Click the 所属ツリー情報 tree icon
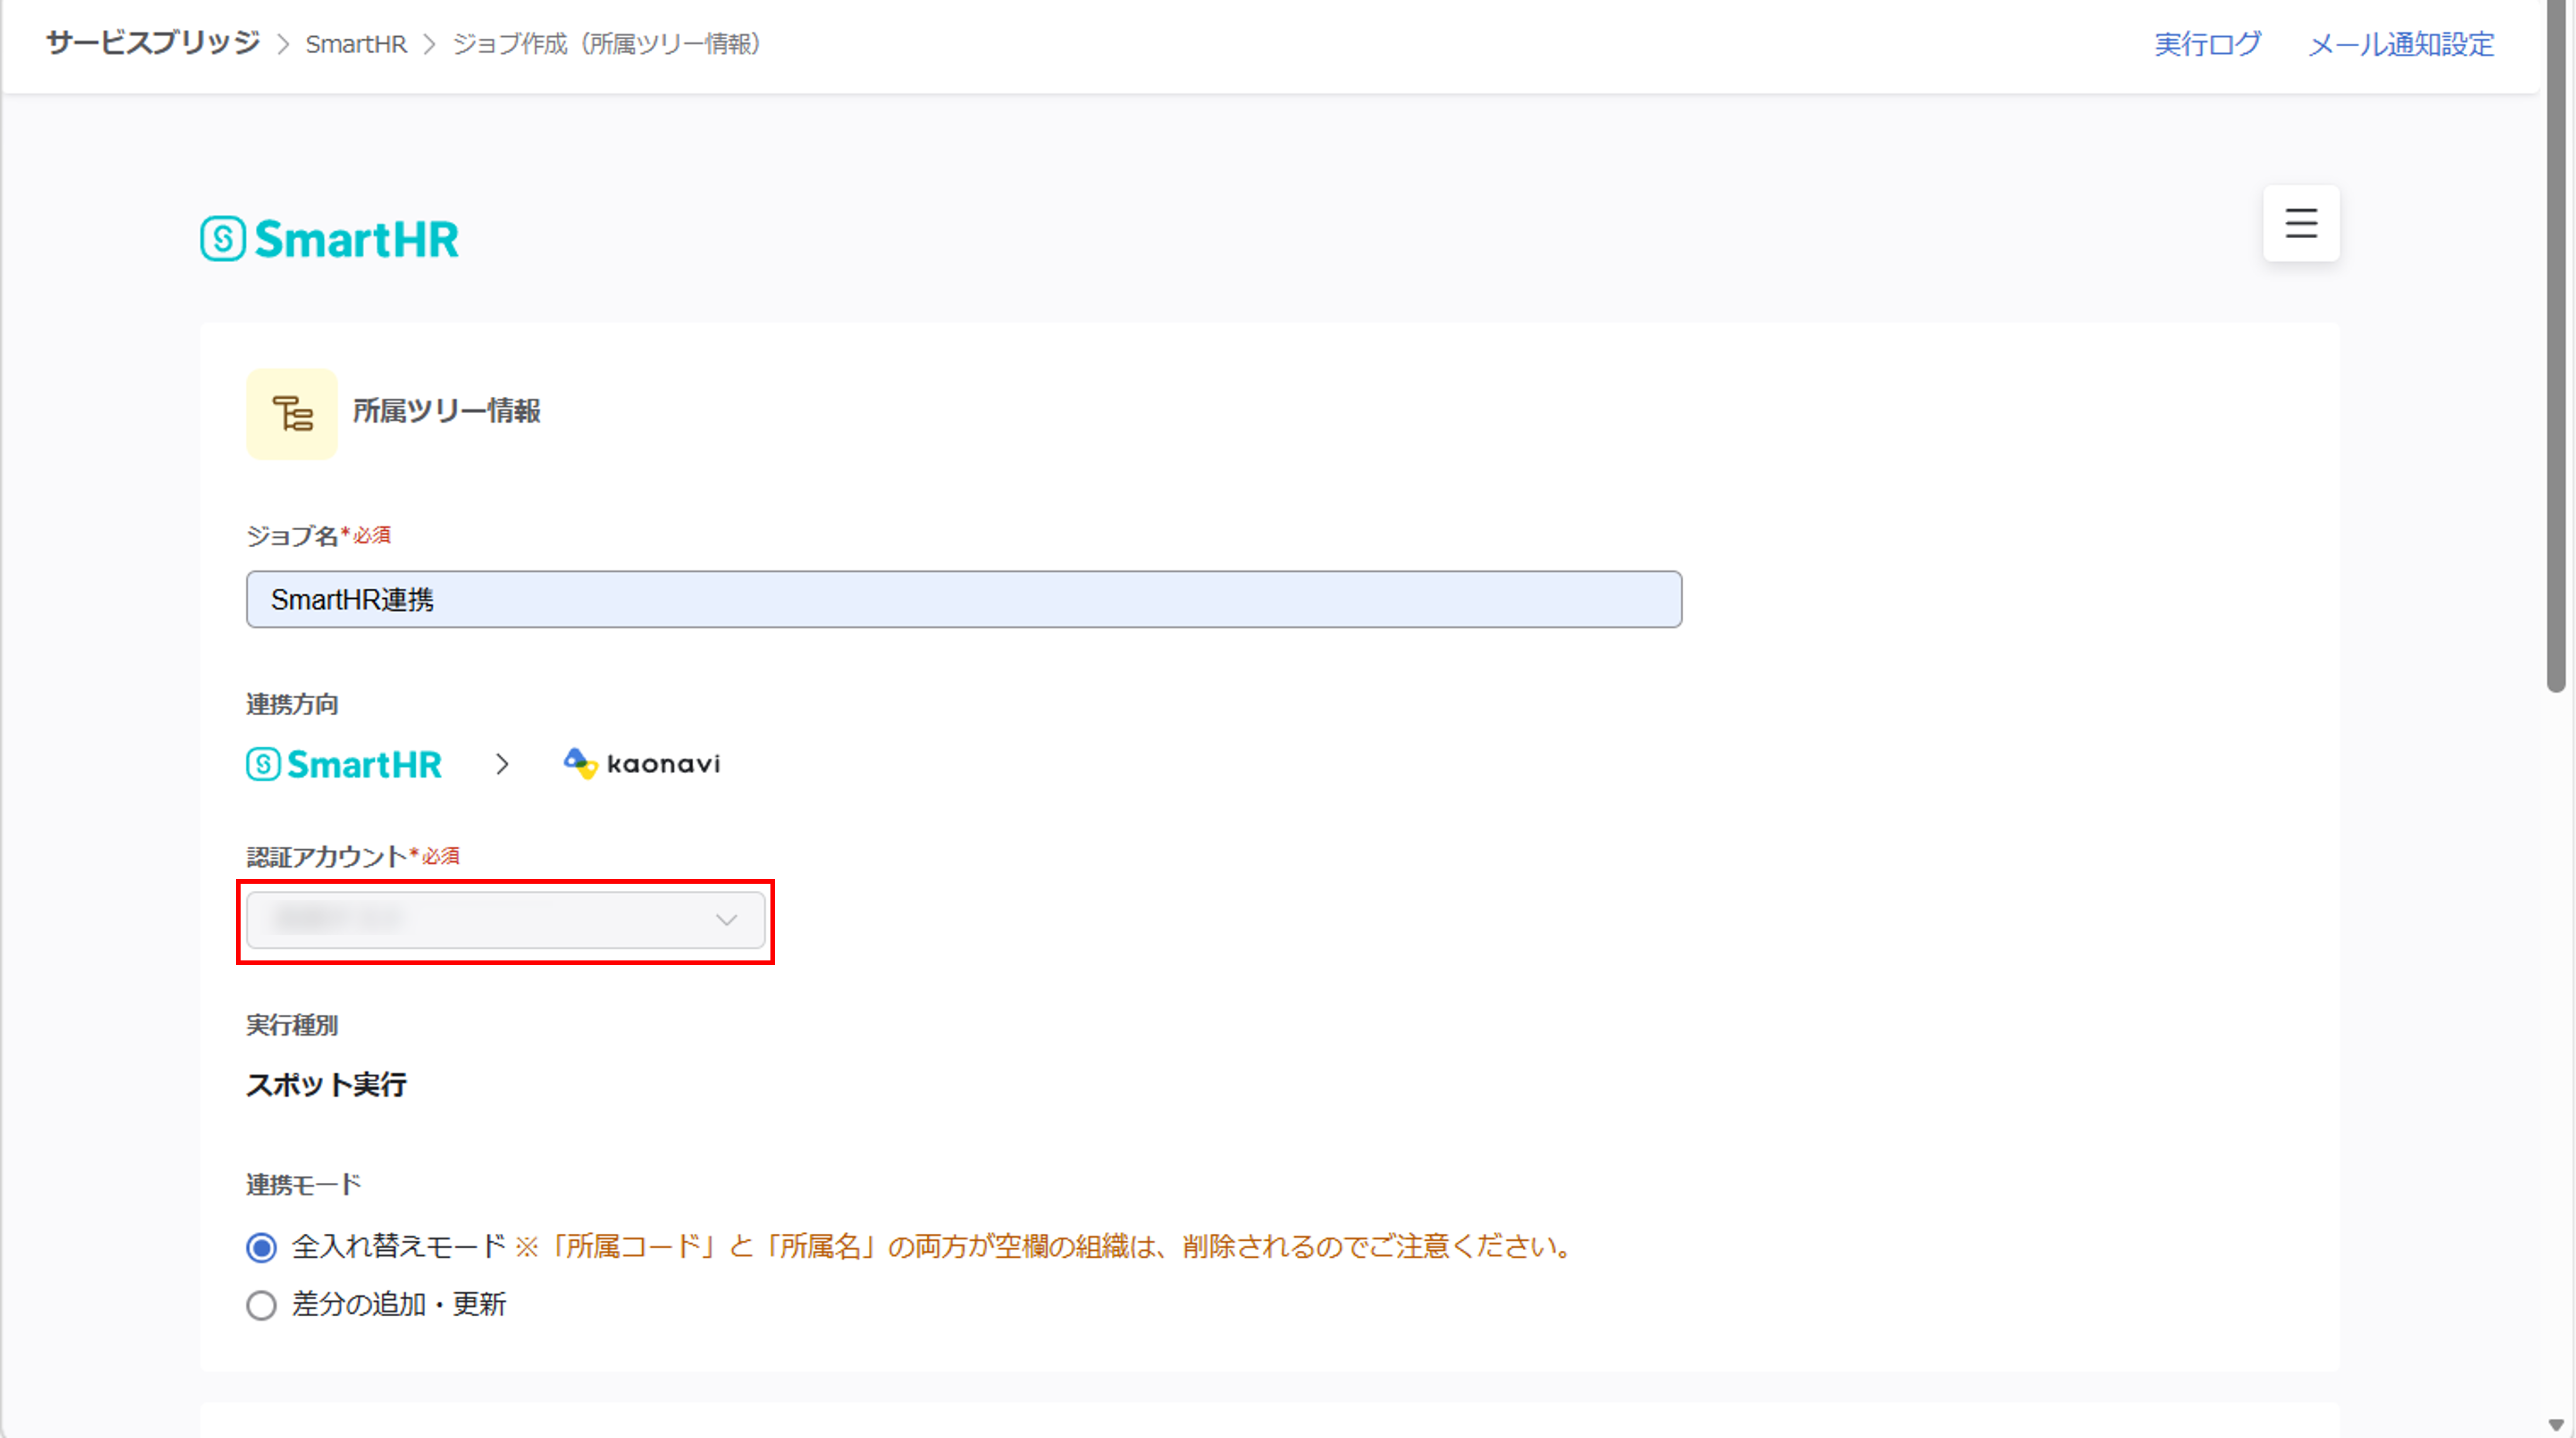Screen dimensions: 2576x1438 [292, 413]
